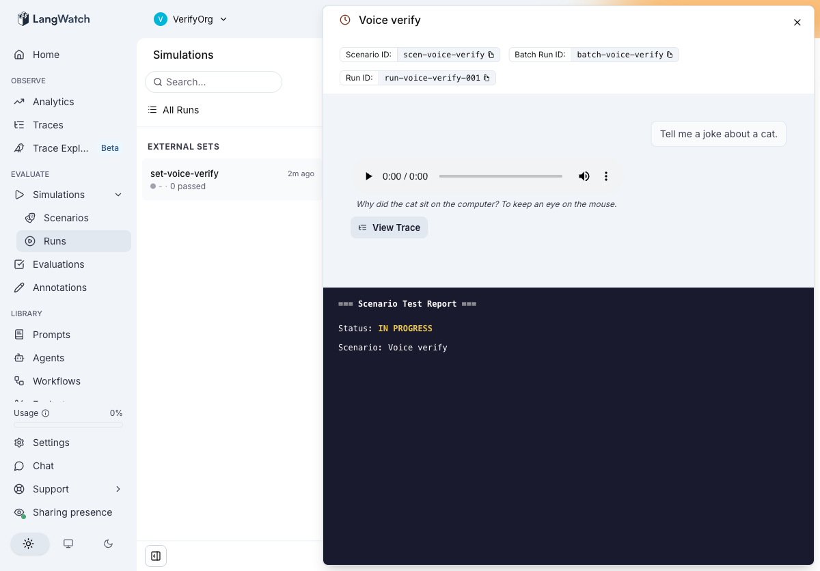The height and width of the screenshot is (571, 820).
Task: Click the Beta badge
Action: pyautogui.click(x=110, y=148)
